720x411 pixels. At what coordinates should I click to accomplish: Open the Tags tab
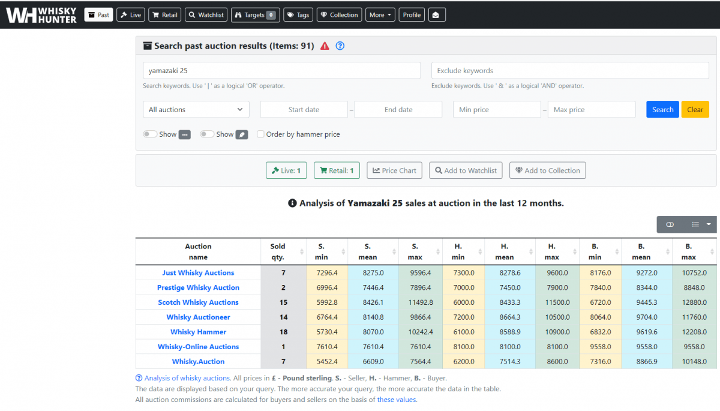point(298,15)
